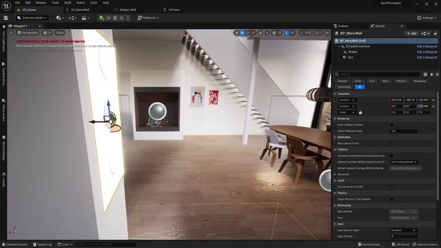Screen dimensions: 441x248
Task: Toggle world/local coordinate space globe icon
Action: pos(260,33)
